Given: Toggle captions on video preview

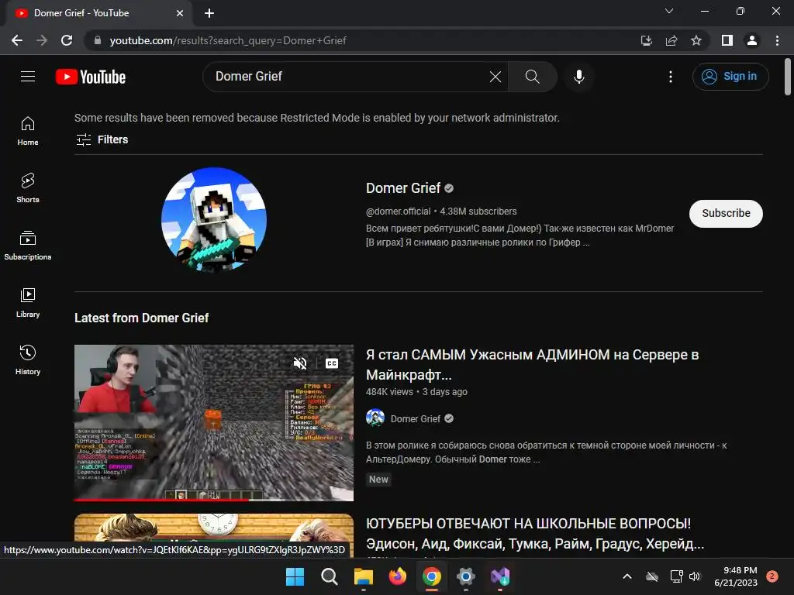Looking at the screenshot, I should coord(332,363).
